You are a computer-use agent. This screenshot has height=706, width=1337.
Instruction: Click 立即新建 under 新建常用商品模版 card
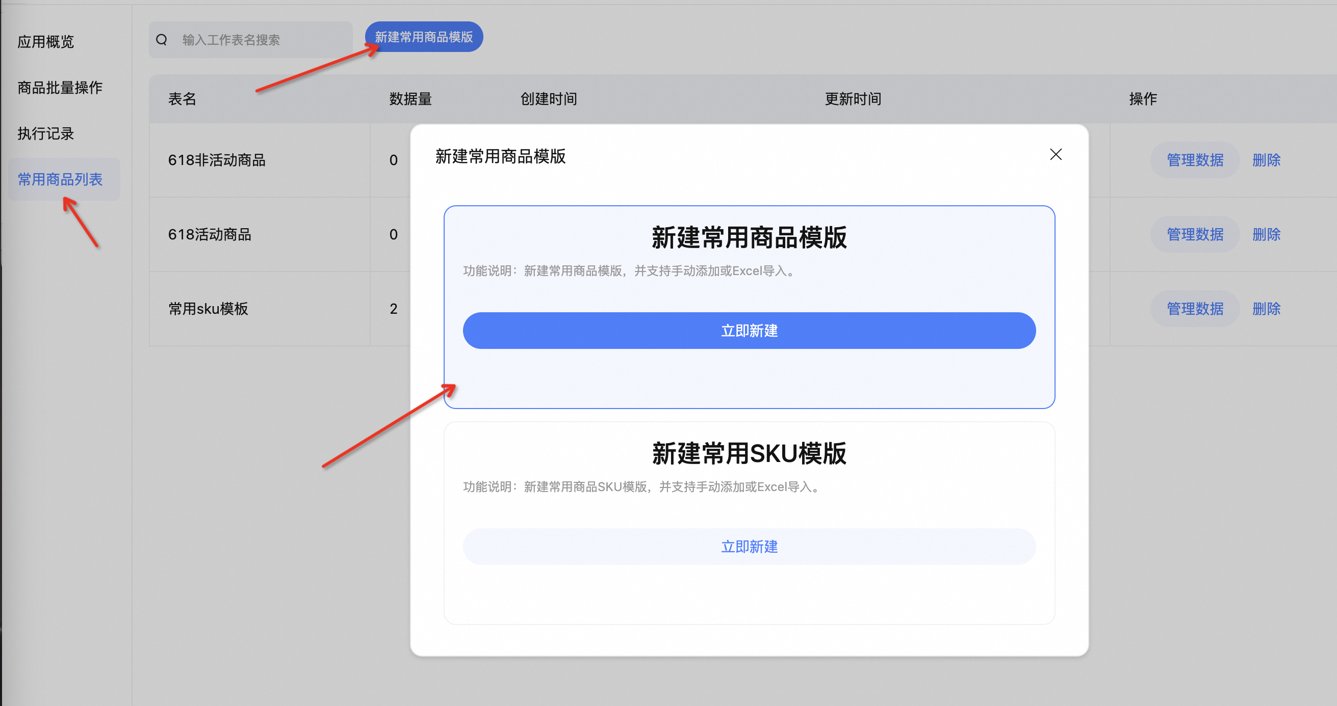tap(749, 331)
